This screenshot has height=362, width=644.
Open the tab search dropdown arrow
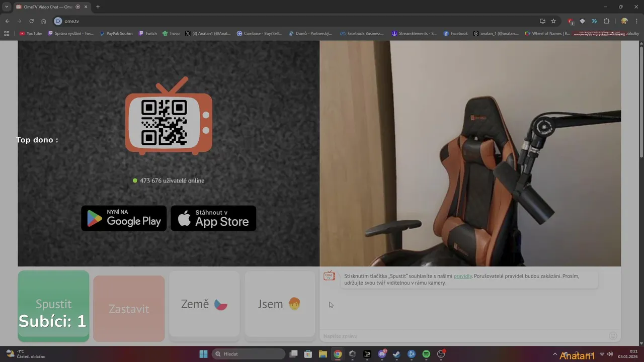point(7,7)
